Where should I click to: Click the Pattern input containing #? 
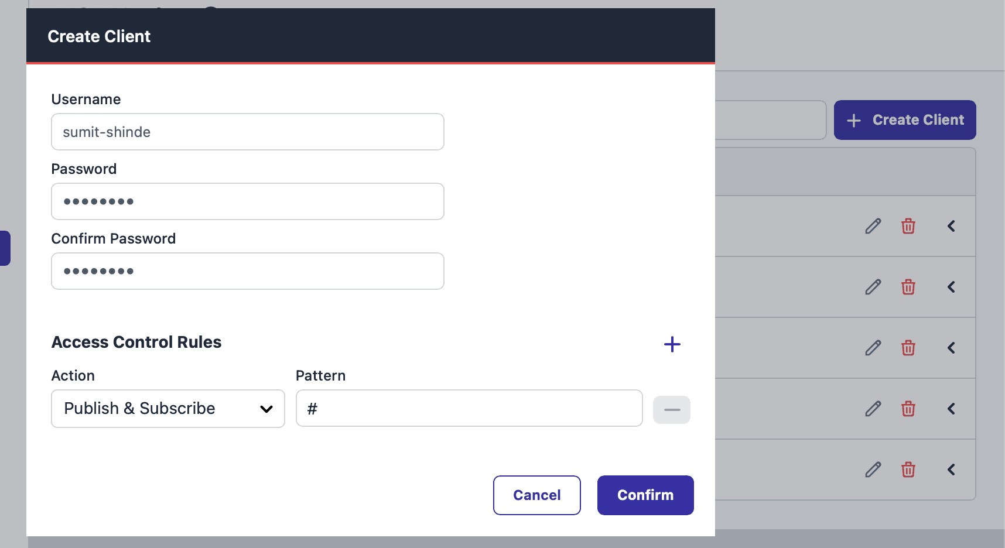click(x=469, y=408)
